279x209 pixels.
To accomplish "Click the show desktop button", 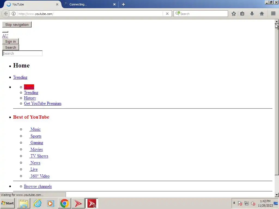I will pos(276,203).
